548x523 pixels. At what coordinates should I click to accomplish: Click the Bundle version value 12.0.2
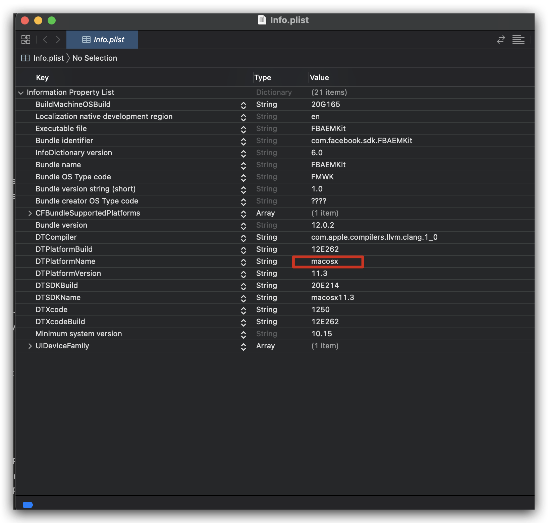point(323,225)
